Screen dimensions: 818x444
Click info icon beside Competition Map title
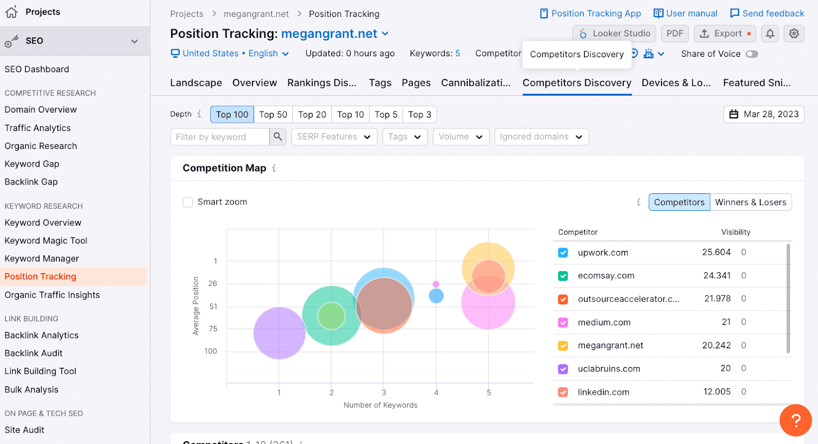tap(274, 168)
